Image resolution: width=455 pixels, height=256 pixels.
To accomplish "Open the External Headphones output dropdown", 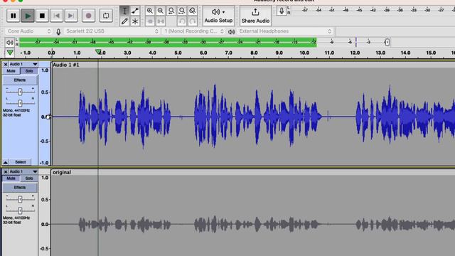I will coord(285,31).
